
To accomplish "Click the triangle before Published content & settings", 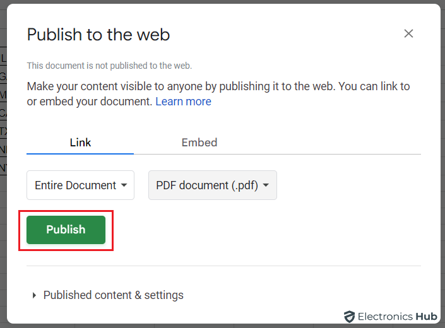I will [x=34, y=295].
